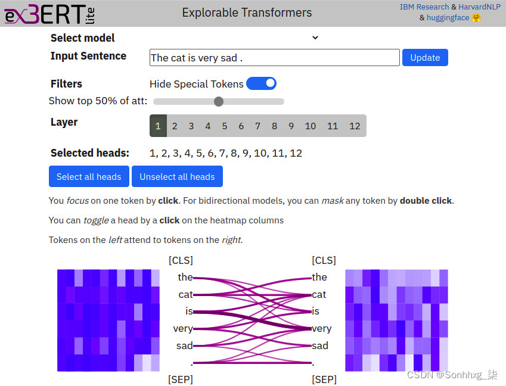Open the HarvardNLP link
This screenshot has height=386, width=506.
[479, 7]
